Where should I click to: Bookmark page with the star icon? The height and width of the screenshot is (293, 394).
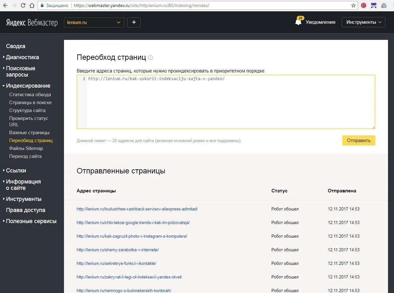tap(353, 5)
